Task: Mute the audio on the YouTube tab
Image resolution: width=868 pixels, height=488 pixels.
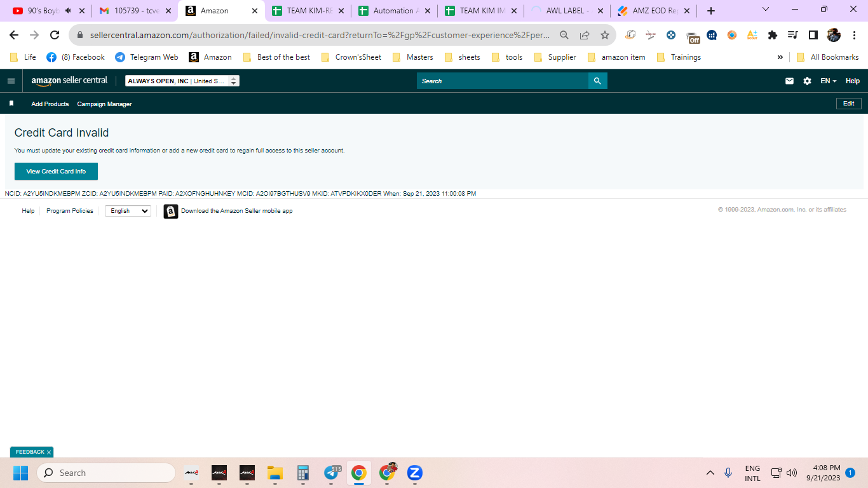Action: coord(69,11)
